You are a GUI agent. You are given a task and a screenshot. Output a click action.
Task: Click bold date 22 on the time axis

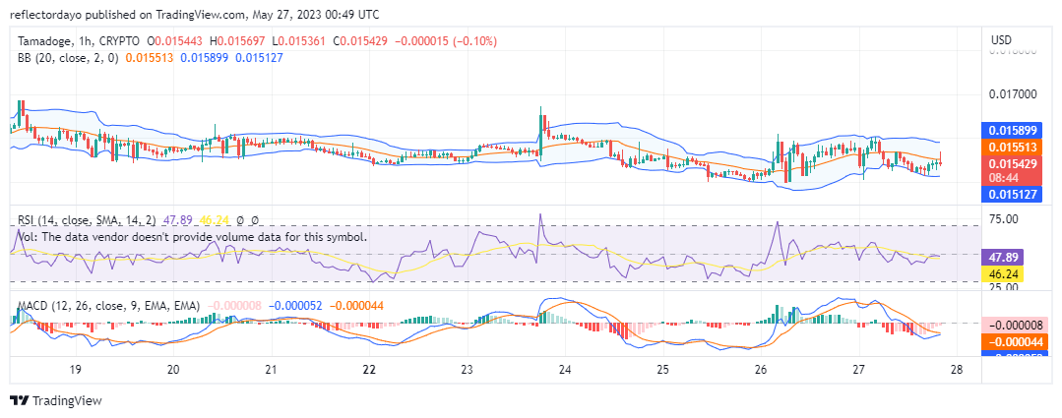point(369,370)
